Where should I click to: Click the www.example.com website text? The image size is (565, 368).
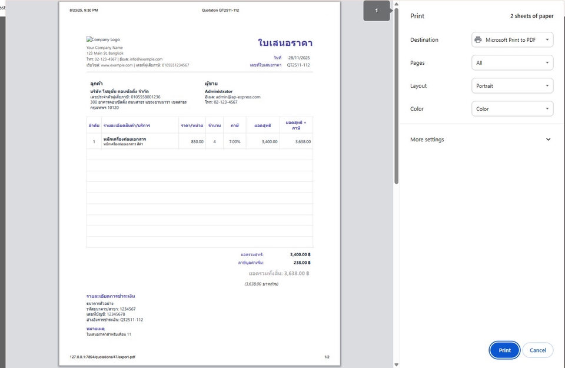pyautogui.click(x=117, y=65)
